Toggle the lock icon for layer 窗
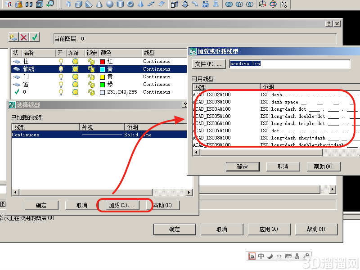Viewport: 360px width, 270px height. 91,85
